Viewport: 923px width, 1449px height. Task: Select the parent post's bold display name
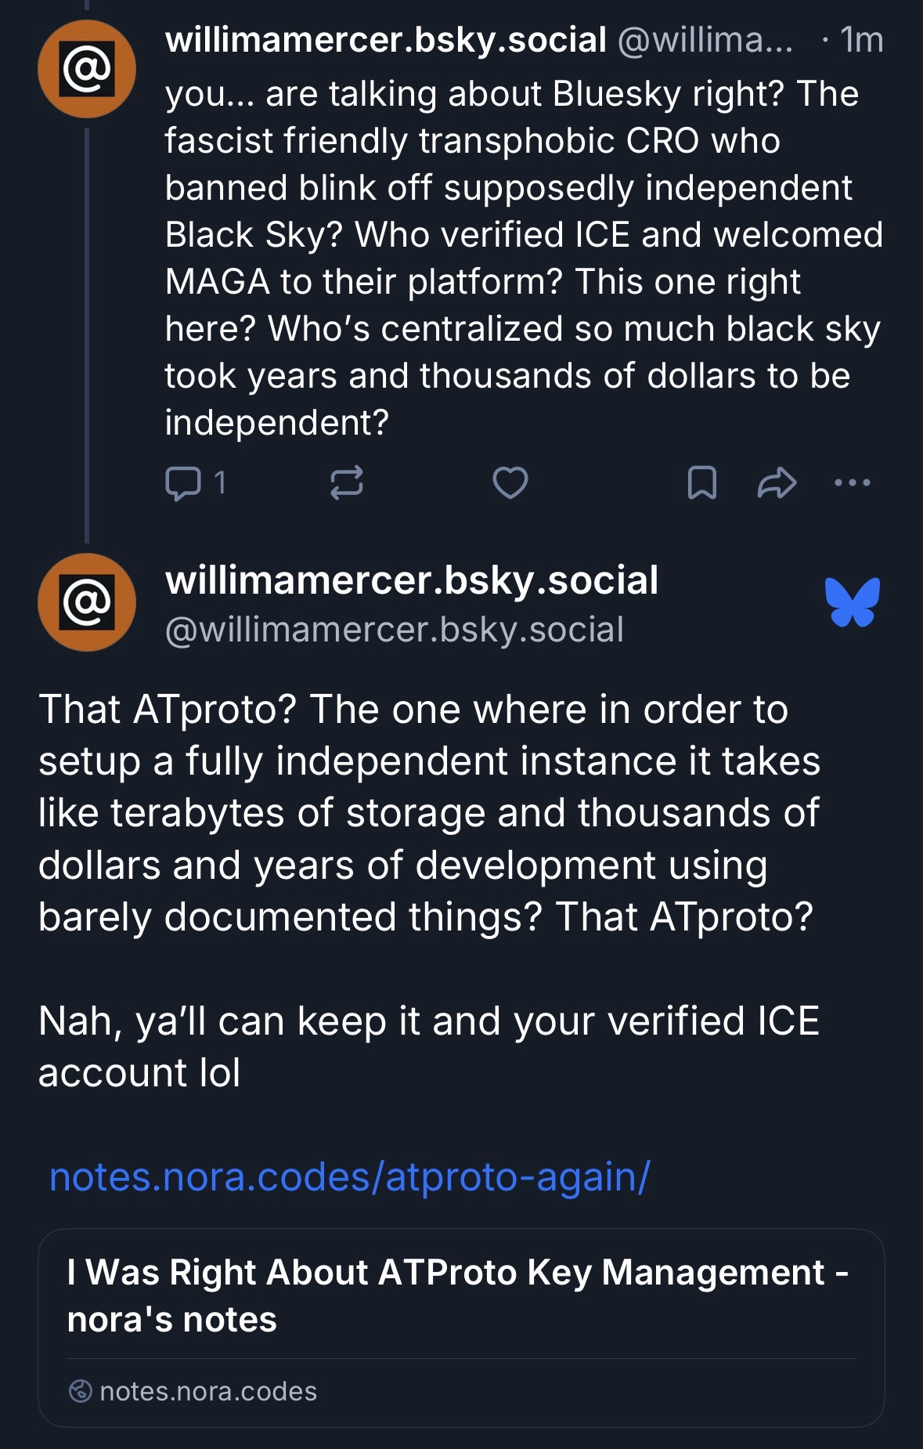coord(385,40)
